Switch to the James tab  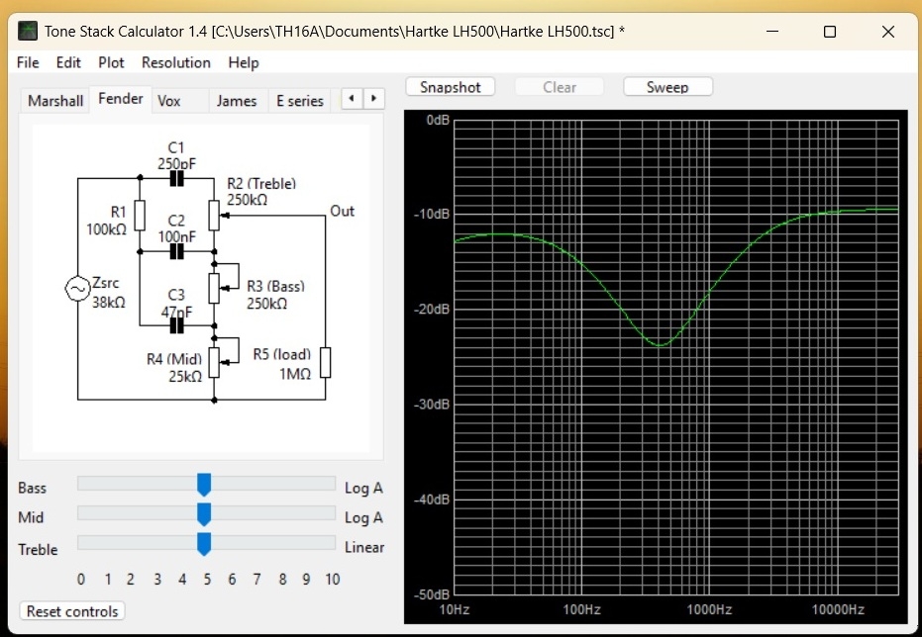[x=237, y=100]
